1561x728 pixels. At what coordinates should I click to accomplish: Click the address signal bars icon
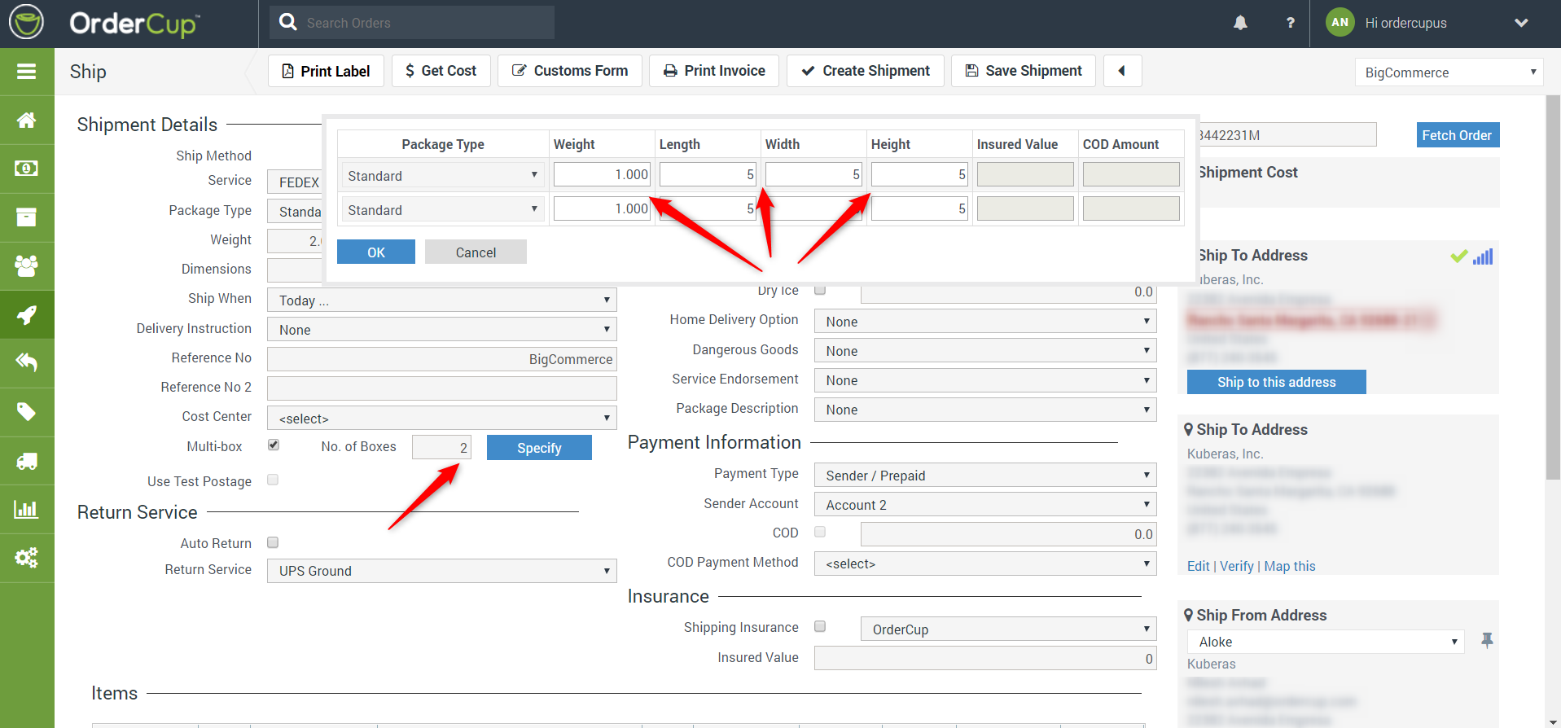[x=1483, y=257]
